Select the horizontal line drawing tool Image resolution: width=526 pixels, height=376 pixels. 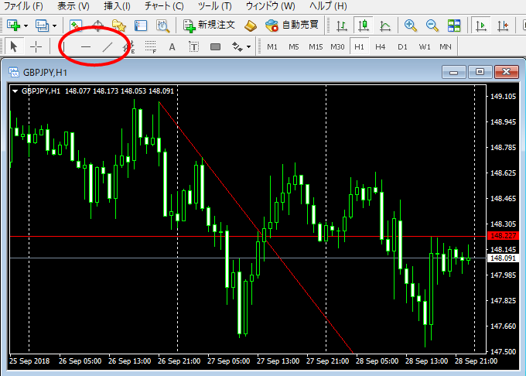tap(86, 47)
